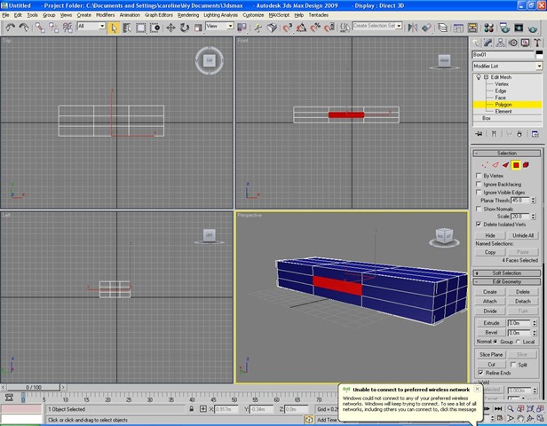The image size is (547, 426).
Task: Select the Local normal radio button
Action: tap(518, 342)
